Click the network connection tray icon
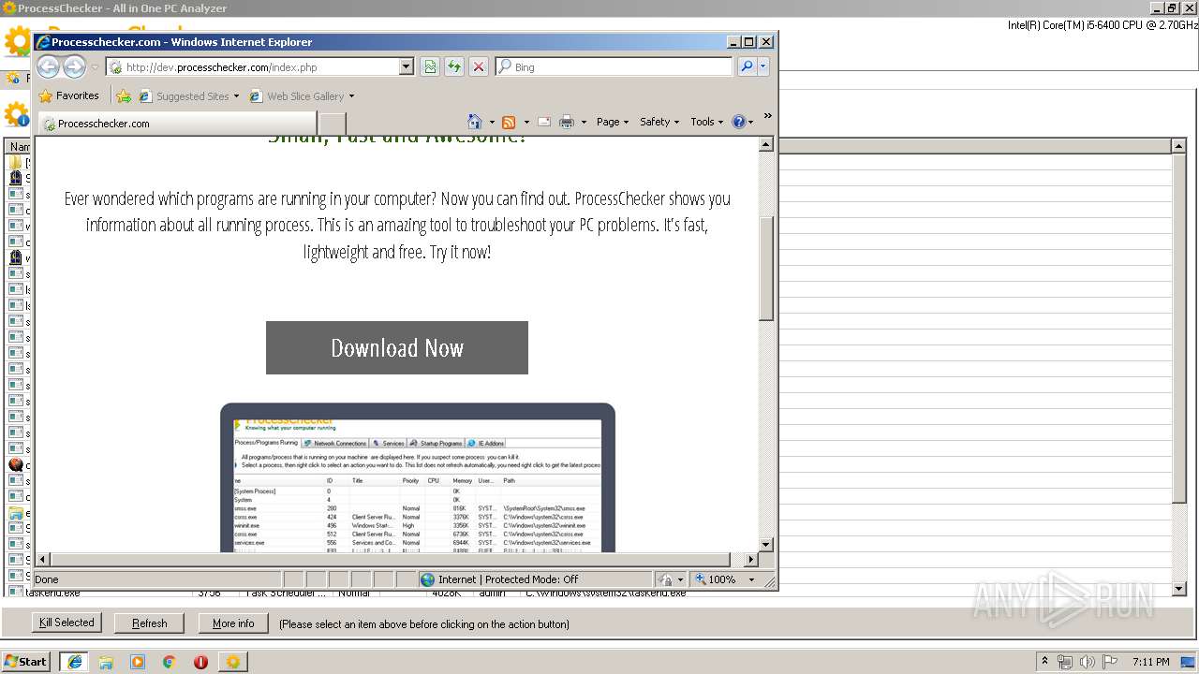This screenshot has height=674, width=1199. pyautogui.click(x=1065, y=661)
